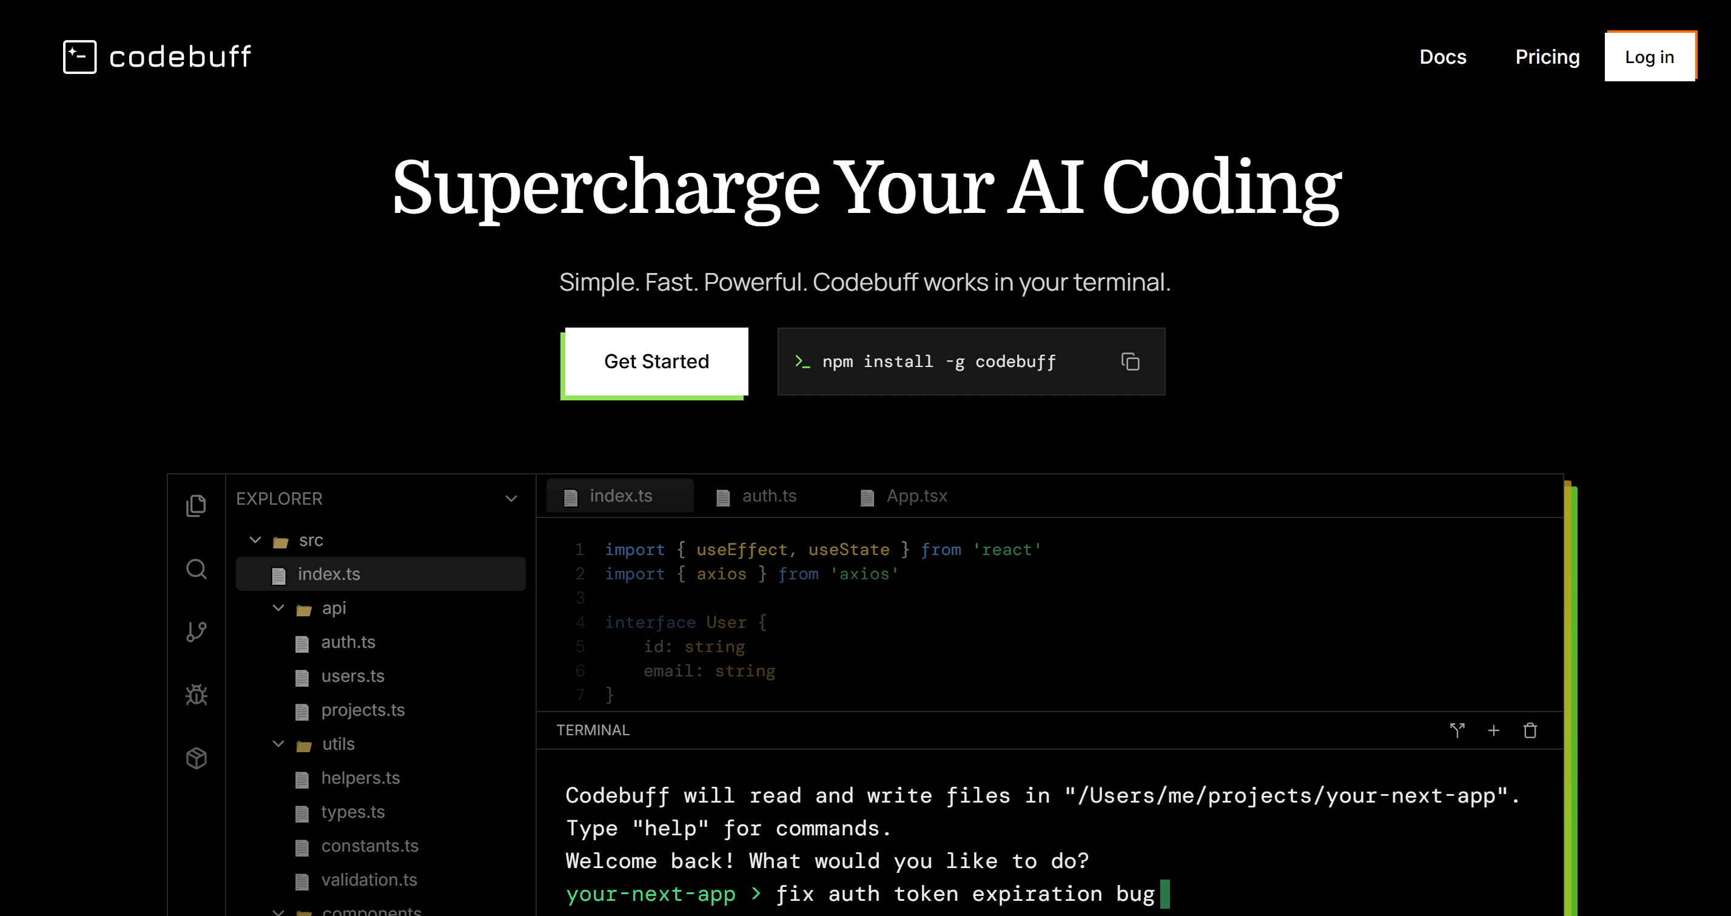Add a new terminal with plus icon
Viewport: 1731px width, 916px height.
click(1494, 730)
